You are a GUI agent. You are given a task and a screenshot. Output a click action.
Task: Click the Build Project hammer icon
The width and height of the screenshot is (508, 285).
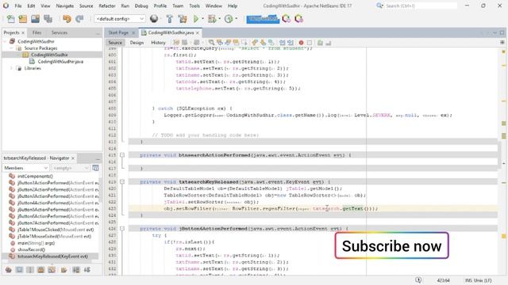click(x=169, y=19)
